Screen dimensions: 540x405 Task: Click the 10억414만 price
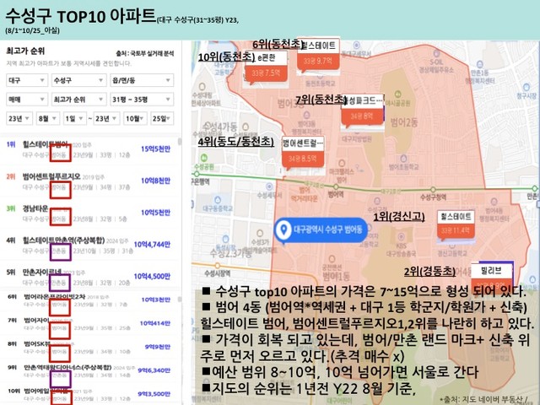[x=155, y=323]
